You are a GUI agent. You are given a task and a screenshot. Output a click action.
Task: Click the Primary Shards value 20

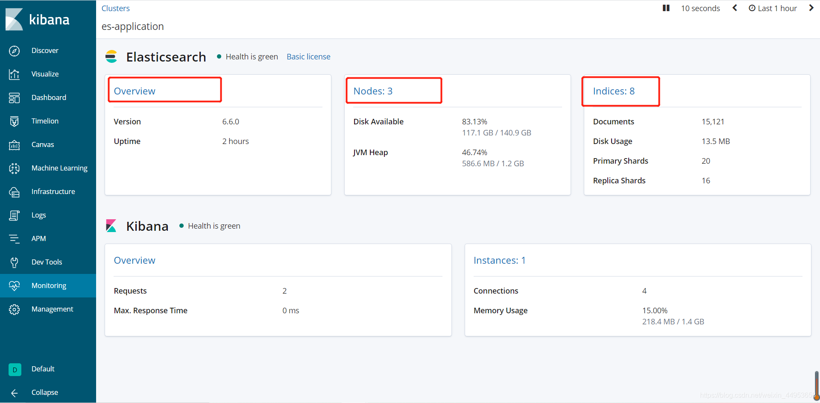click(x=706, y=161)
